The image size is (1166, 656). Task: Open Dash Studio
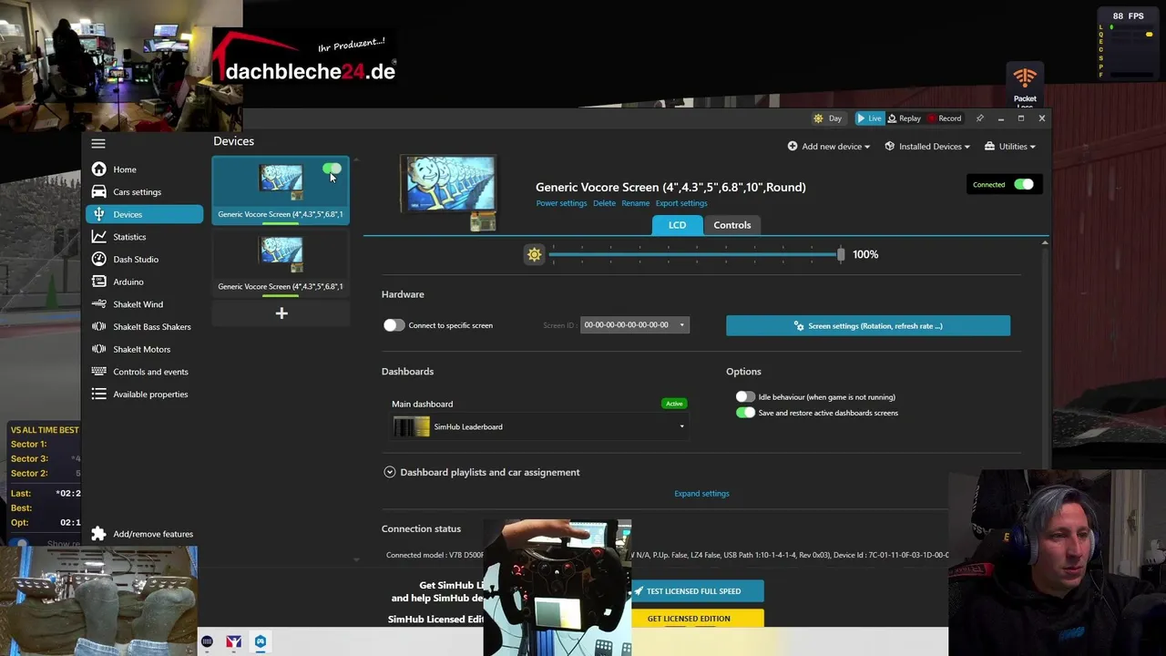[136, 260]
